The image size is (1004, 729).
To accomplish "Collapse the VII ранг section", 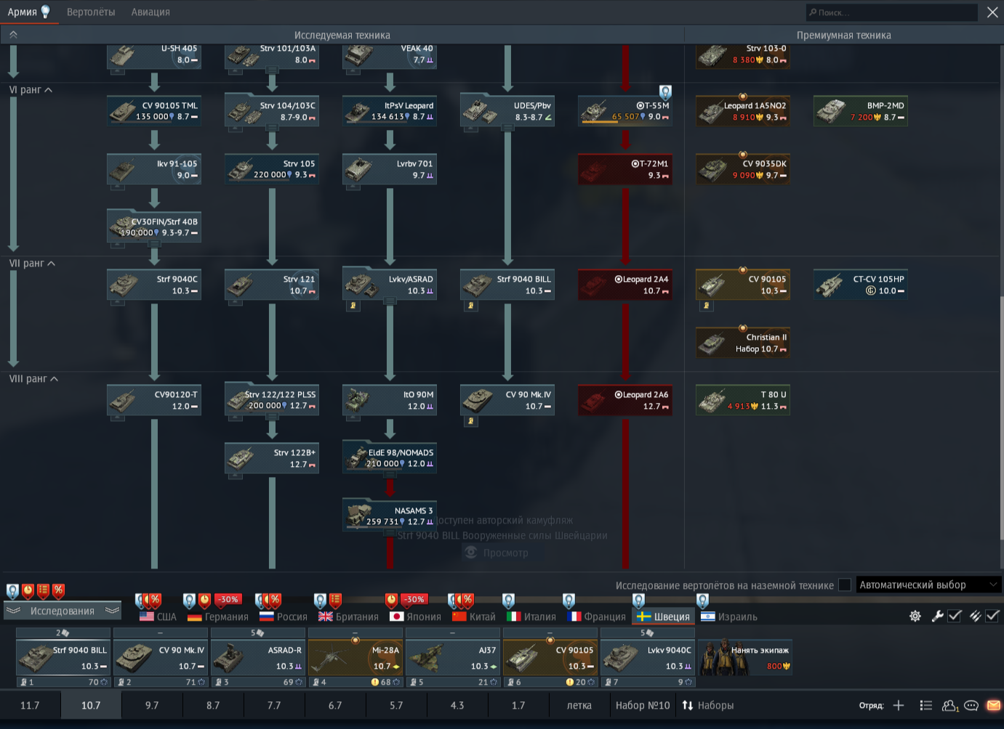I will (x=32, y=264).
